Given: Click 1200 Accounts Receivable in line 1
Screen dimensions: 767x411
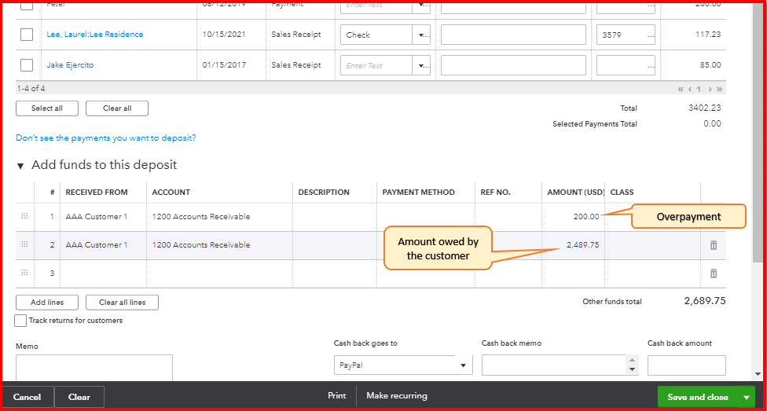Looking at the screenshot, I should pos(201,216).
